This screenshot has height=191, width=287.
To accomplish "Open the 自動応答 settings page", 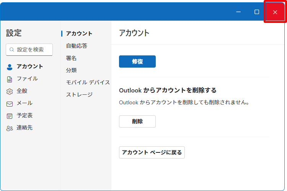I will click(x=77, y=46).
